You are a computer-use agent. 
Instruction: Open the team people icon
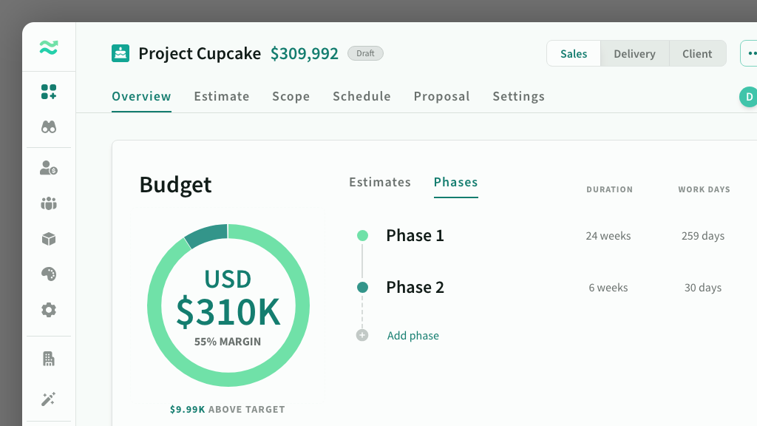[49, 203]
